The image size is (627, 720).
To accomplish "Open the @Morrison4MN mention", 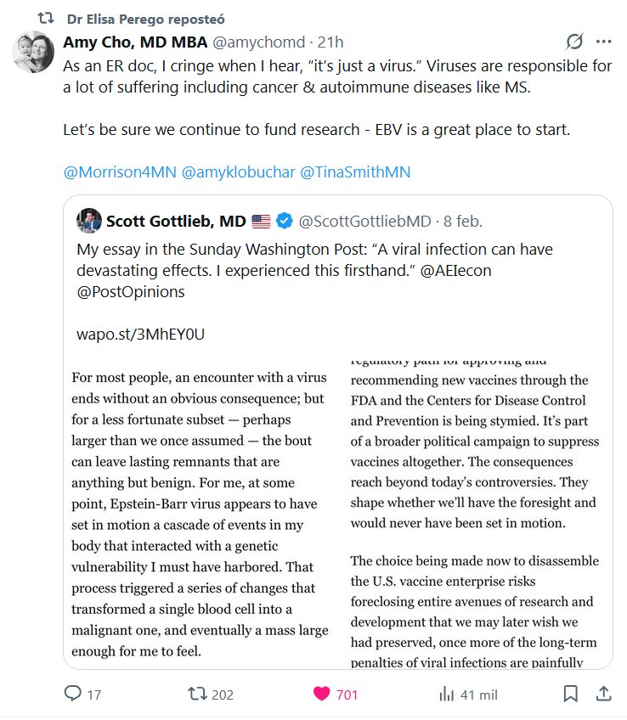I will pos(120,172).
